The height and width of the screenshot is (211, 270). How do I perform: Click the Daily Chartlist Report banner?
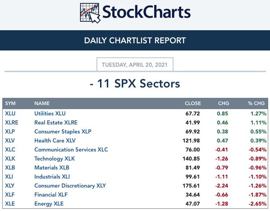135,40
